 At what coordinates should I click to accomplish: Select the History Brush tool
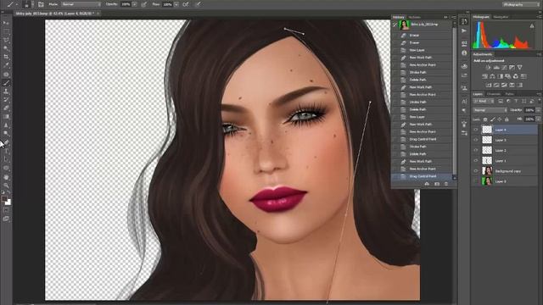[6, 100]
